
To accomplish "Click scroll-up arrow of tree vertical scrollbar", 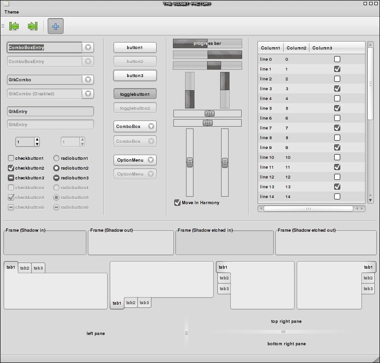I will [x=370, y=44].
